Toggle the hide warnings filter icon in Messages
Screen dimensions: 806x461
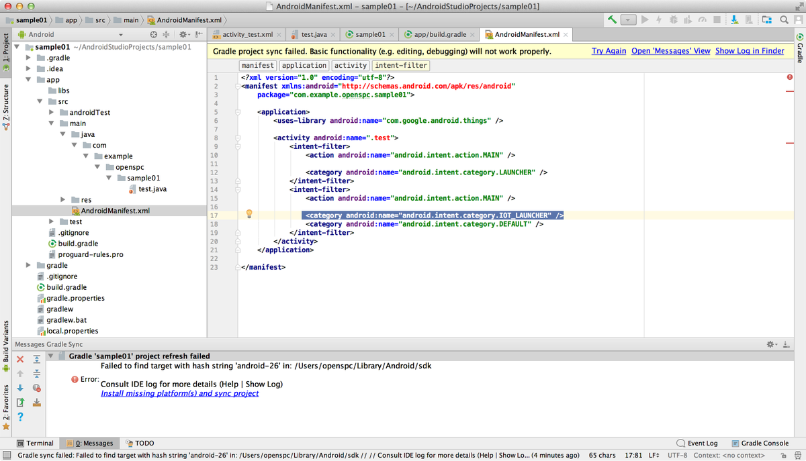coord(37,388)
